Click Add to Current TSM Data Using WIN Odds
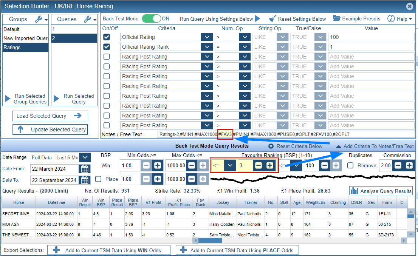Screen dimensions: 418x256 point(108,250)
